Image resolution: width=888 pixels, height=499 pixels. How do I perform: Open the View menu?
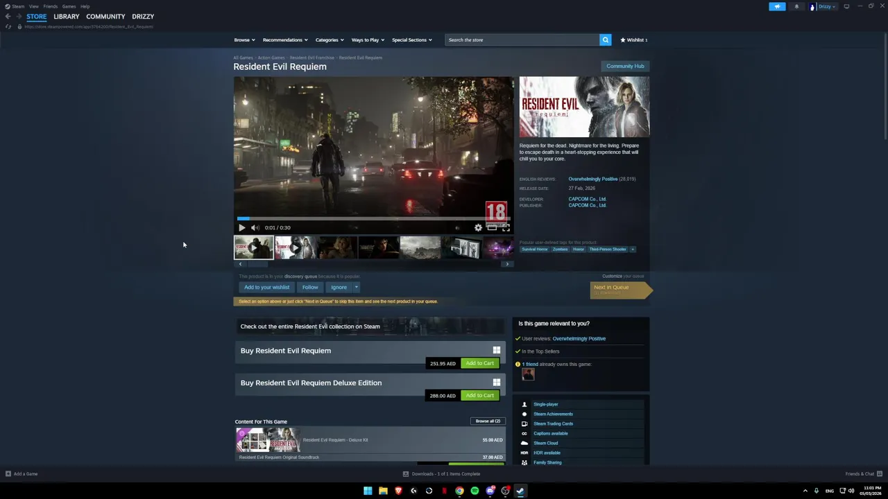click(33, 6)
